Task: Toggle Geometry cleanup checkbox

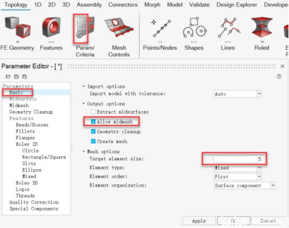Action: click(93, 131)
